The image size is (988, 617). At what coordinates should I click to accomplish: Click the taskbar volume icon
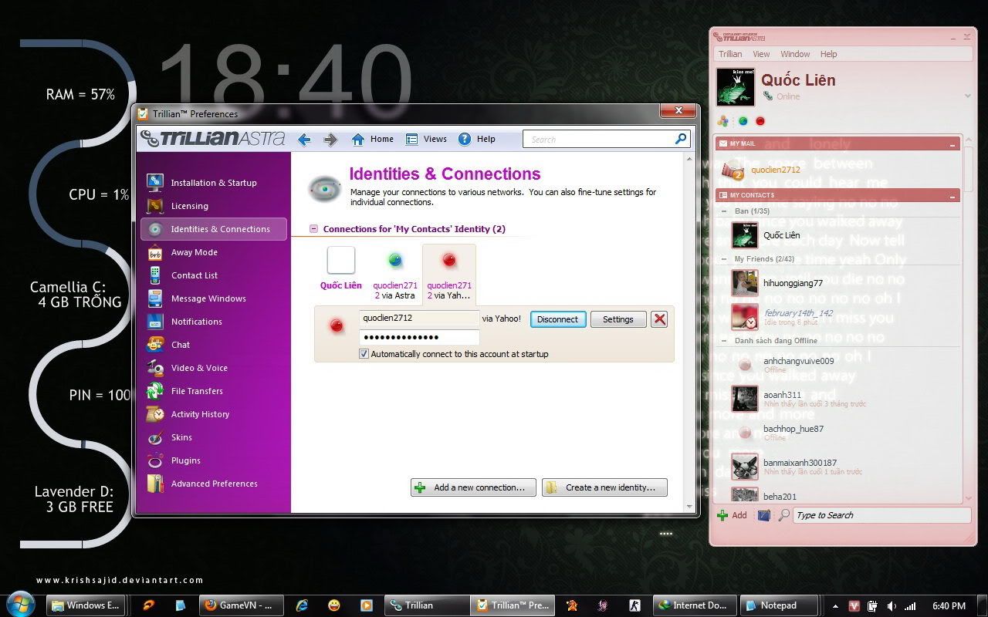click(x=892, y=606)
